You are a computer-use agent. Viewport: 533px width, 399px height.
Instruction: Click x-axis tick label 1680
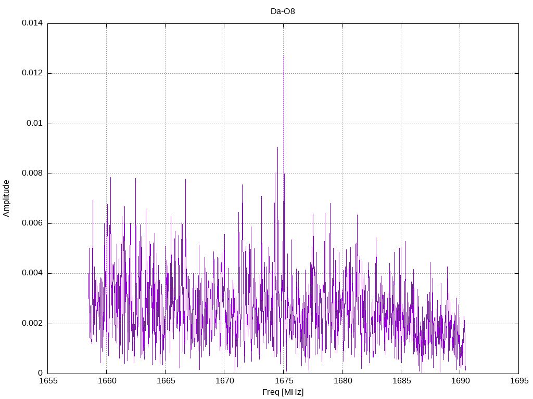pyautogui.click(x=342, y=381)
